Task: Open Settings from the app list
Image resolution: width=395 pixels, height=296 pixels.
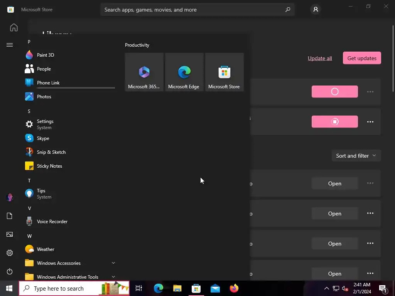Action: coord(70,124)
